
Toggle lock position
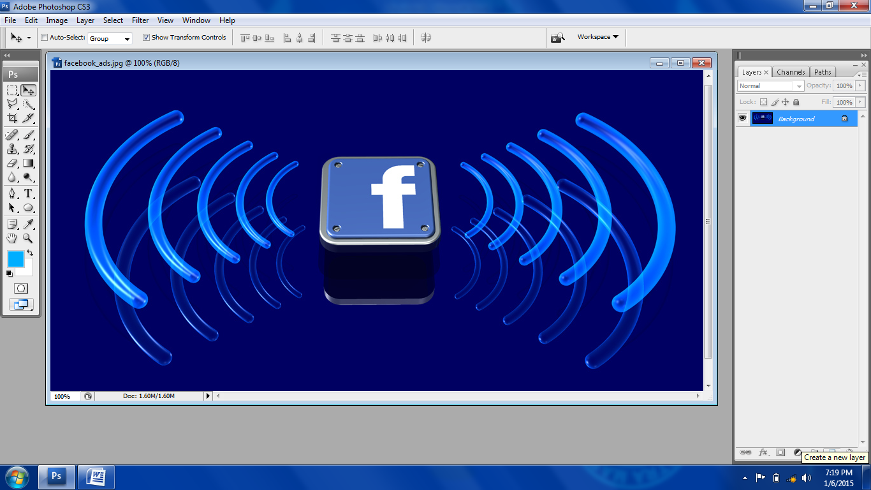tap(786, 102)
